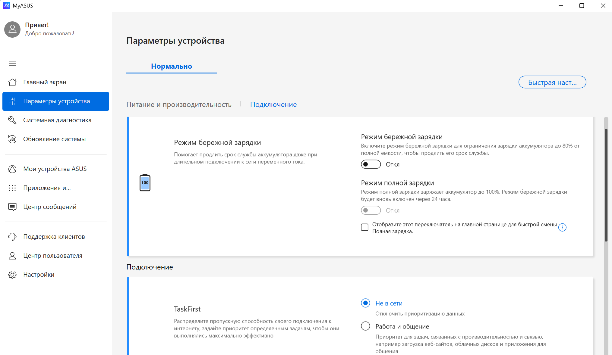The height and width of the screenshot is (355, 612).
Task: Check the Отобразите этот переключатель checkbox
Action: coord(365,227)
